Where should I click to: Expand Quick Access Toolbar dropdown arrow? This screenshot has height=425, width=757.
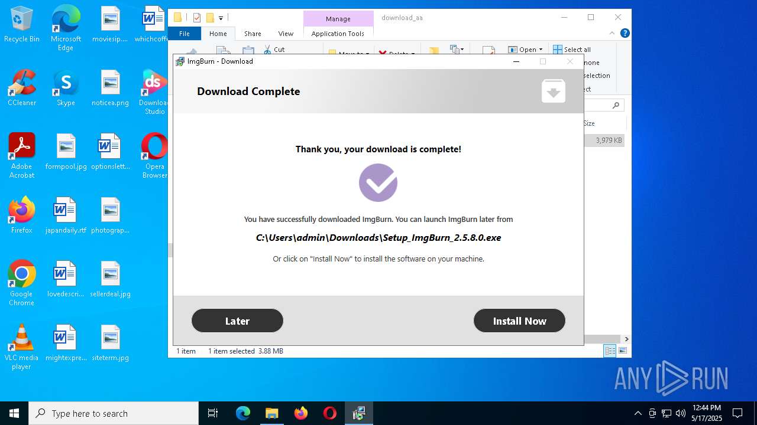tap(221, 18)
